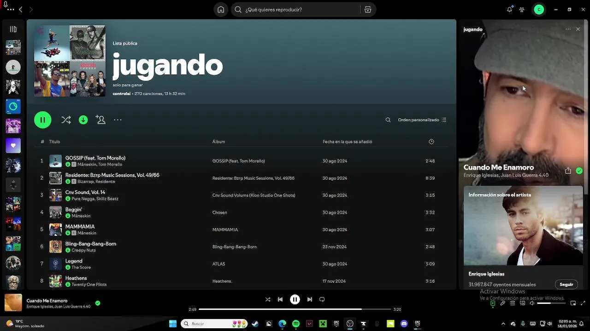Pause the jugando playlist with green button
The height and width of the screenshot is (331, 590).
tap(42, 120)
